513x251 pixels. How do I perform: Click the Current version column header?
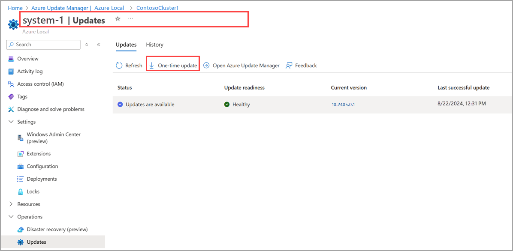pos(349,88)
